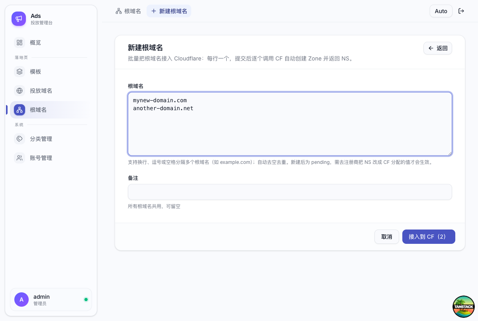Select the 新建根域名 tab
Viewport: 478px width, 321px height.
pyautogui.click(x=169, y=11)
